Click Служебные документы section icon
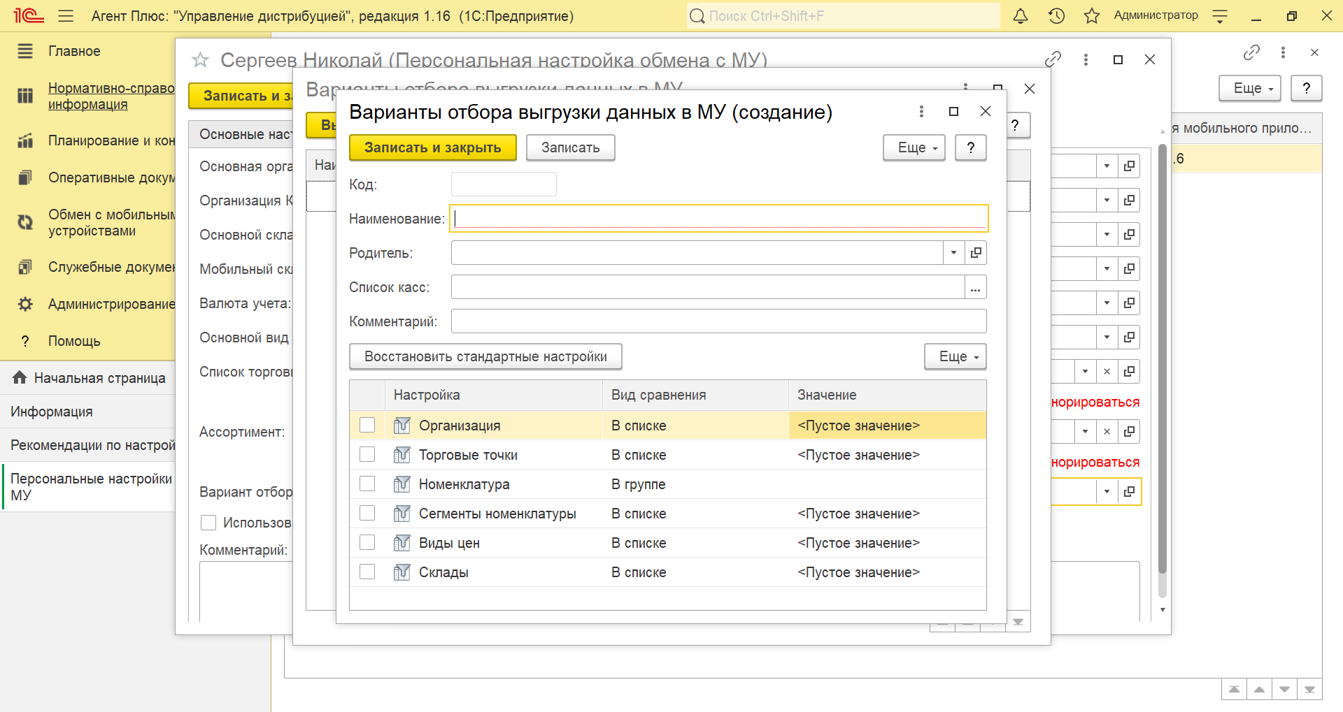Viewport: 1343px width, 712px height. point(25,267)
